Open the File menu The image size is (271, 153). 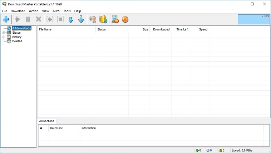tap(5, 11)
